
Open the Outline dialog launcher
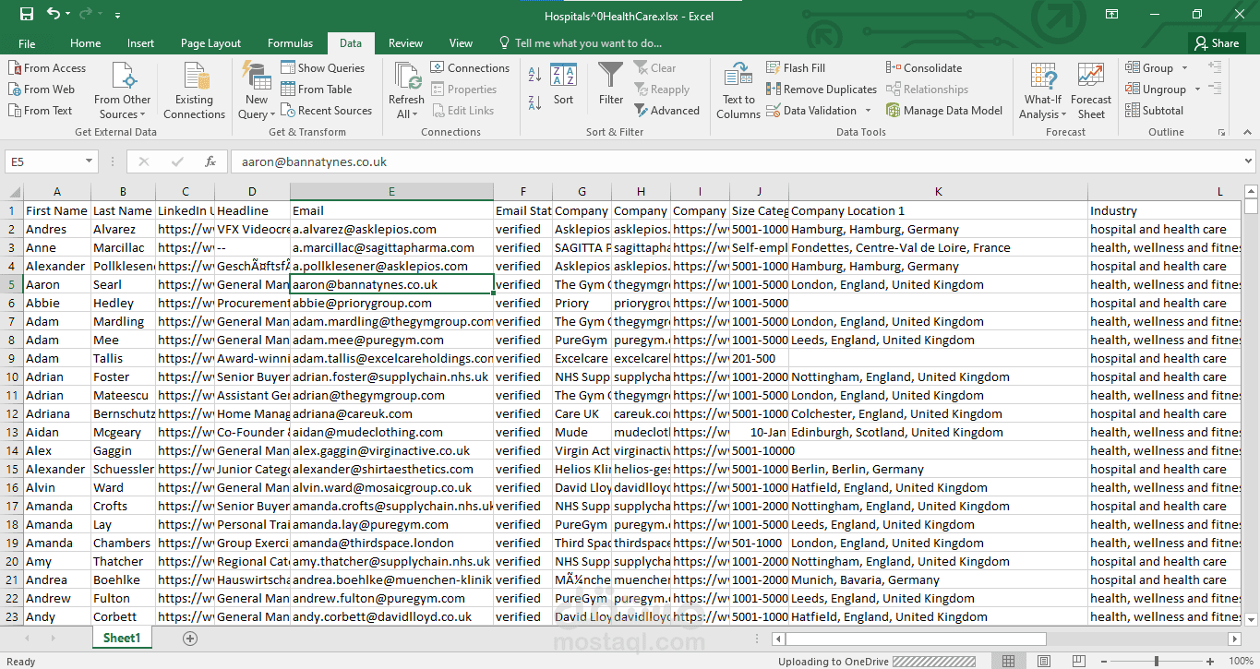[x=1222, y=132]
